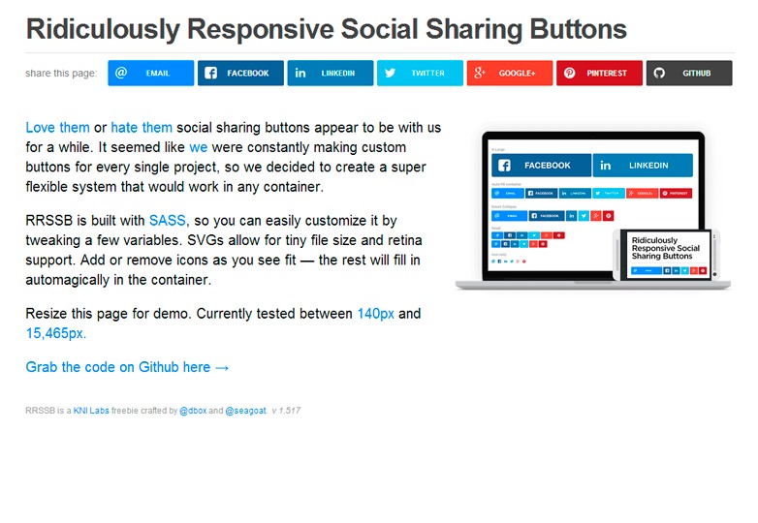Screen dimensions: 758x523
Task: Share via the EMAIL button label
Action: tap(158, 74)
